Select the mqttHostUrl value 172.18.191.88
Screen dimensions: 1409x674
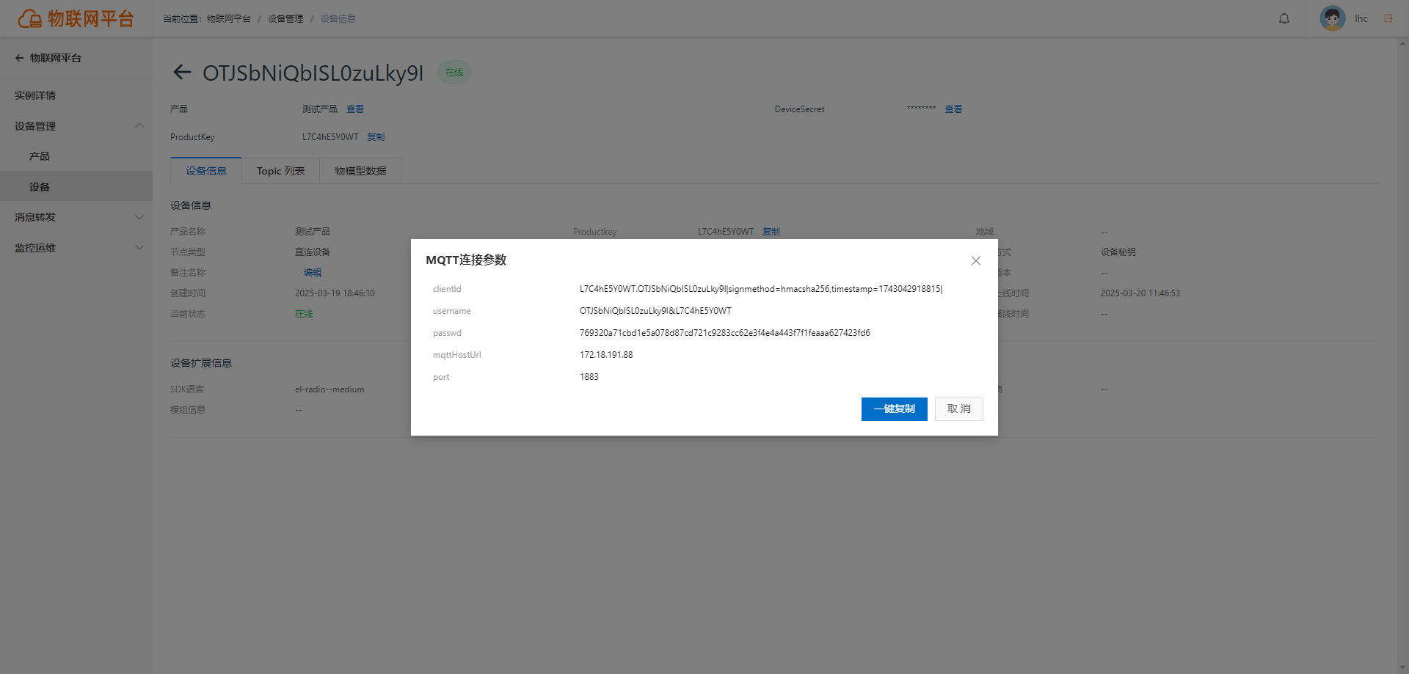[606, 355]
